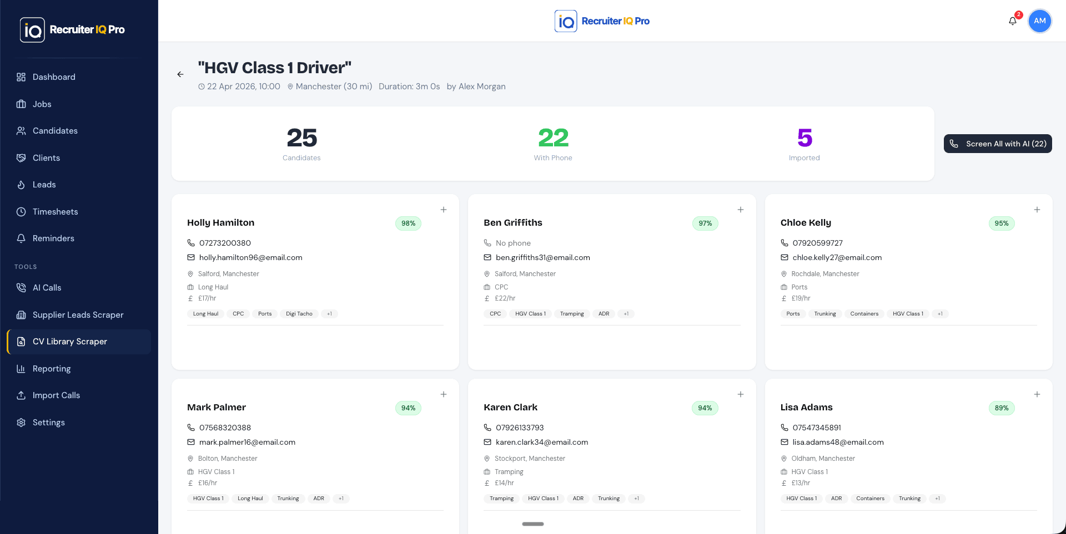
Task: Open Dashboard in the sidebar
Action: click(x=79, y=77)
